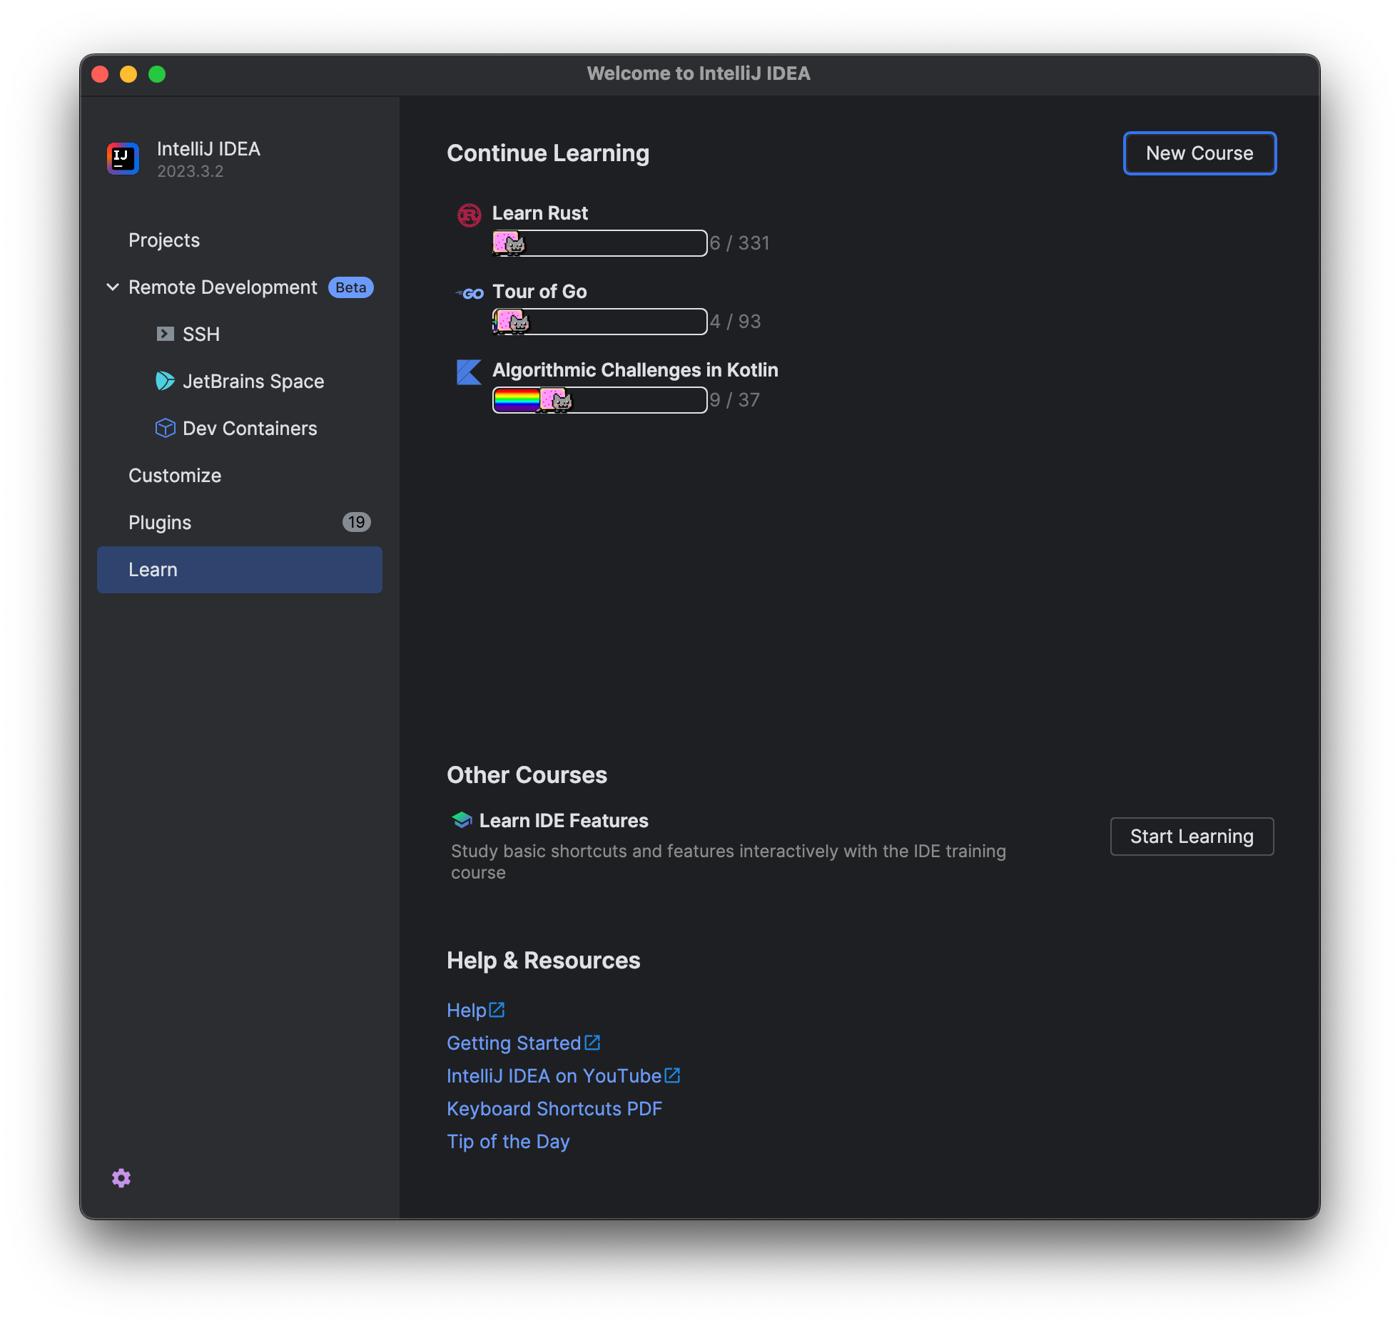The image size is (1400, 1325).
Task: Click the Learn IDE Features graduation cap
Action: click(462, 820)
